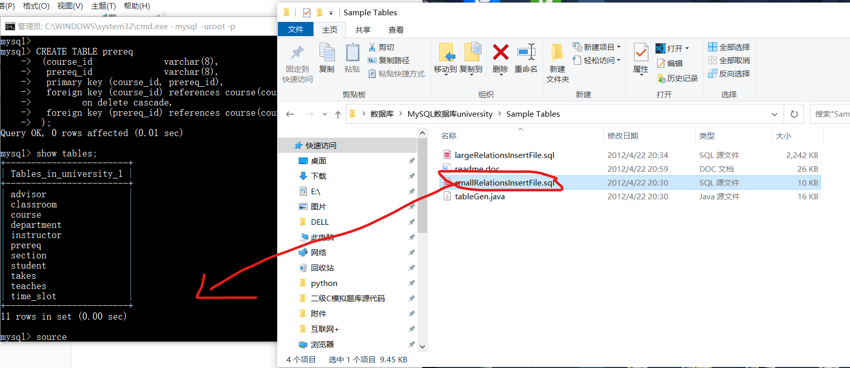Click the Edit command in ribbon
Viewport: 850px width, 368px height.
(670, 63)
